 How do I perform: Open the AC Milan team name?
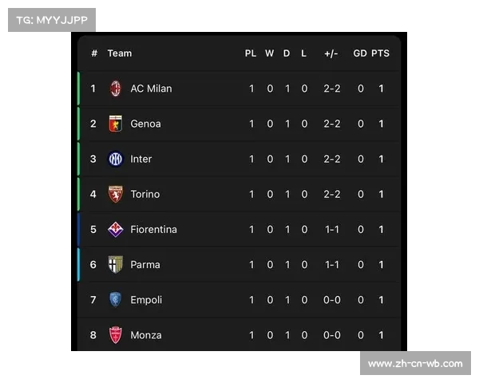coord(151,89)
